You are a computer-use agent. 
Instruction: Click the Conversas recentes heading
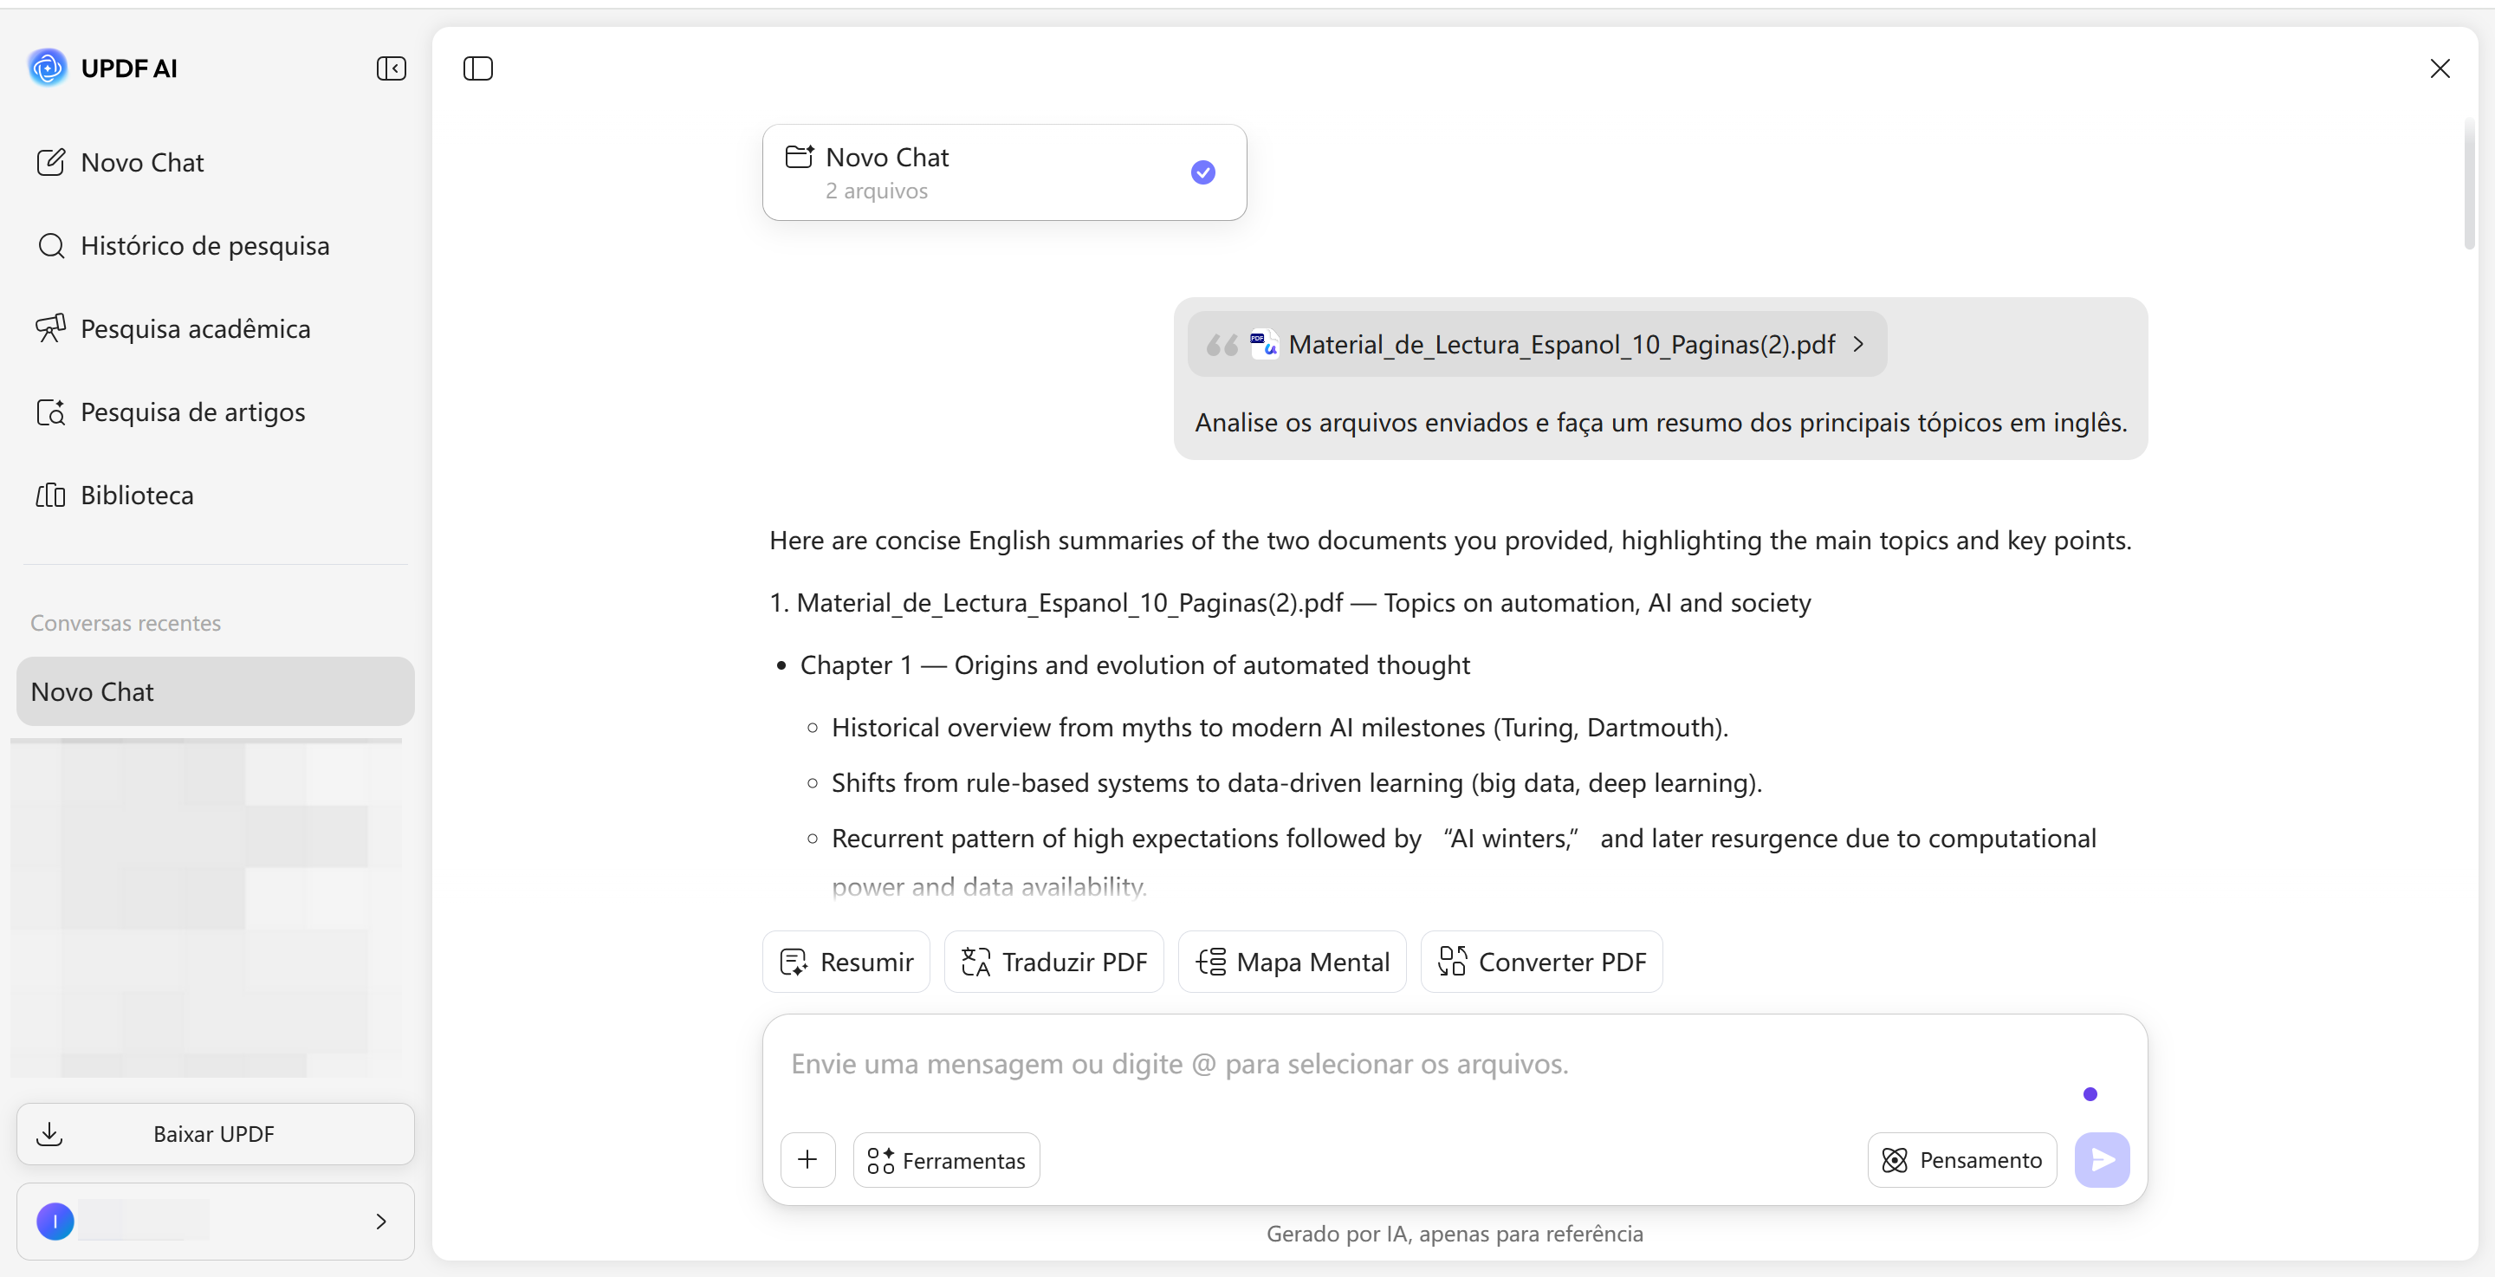[x=125, y=623]
